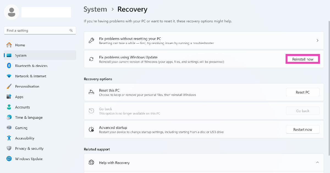Click the Gaming controller icon
Image resolution: width=330 pixels, height=173 pixels.
[9, 128]
